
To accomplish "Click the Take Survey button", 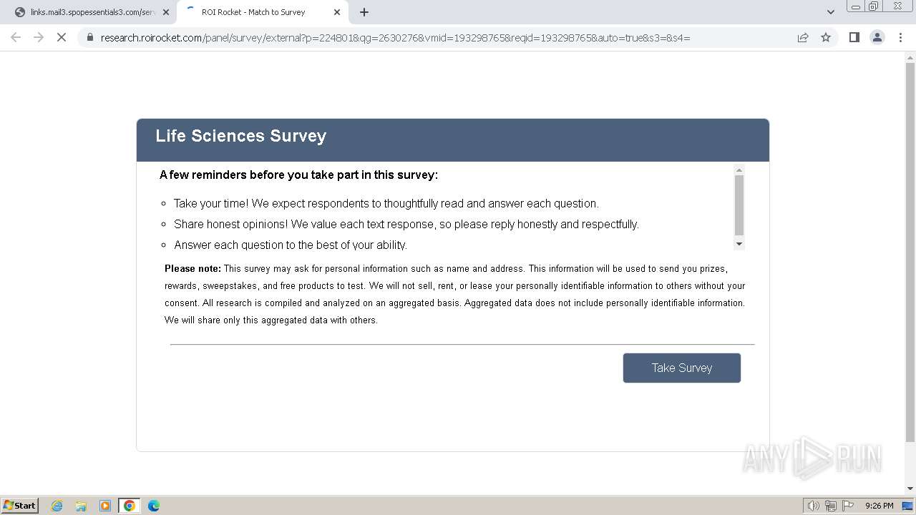I will pyautogui.click(x=681, y=368).
